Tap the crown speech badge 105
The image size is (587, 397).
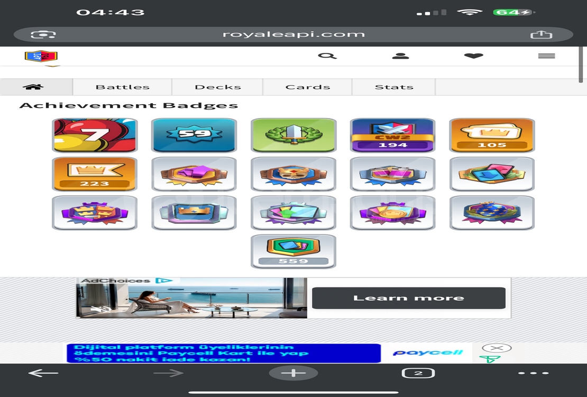tap(492, 136)
